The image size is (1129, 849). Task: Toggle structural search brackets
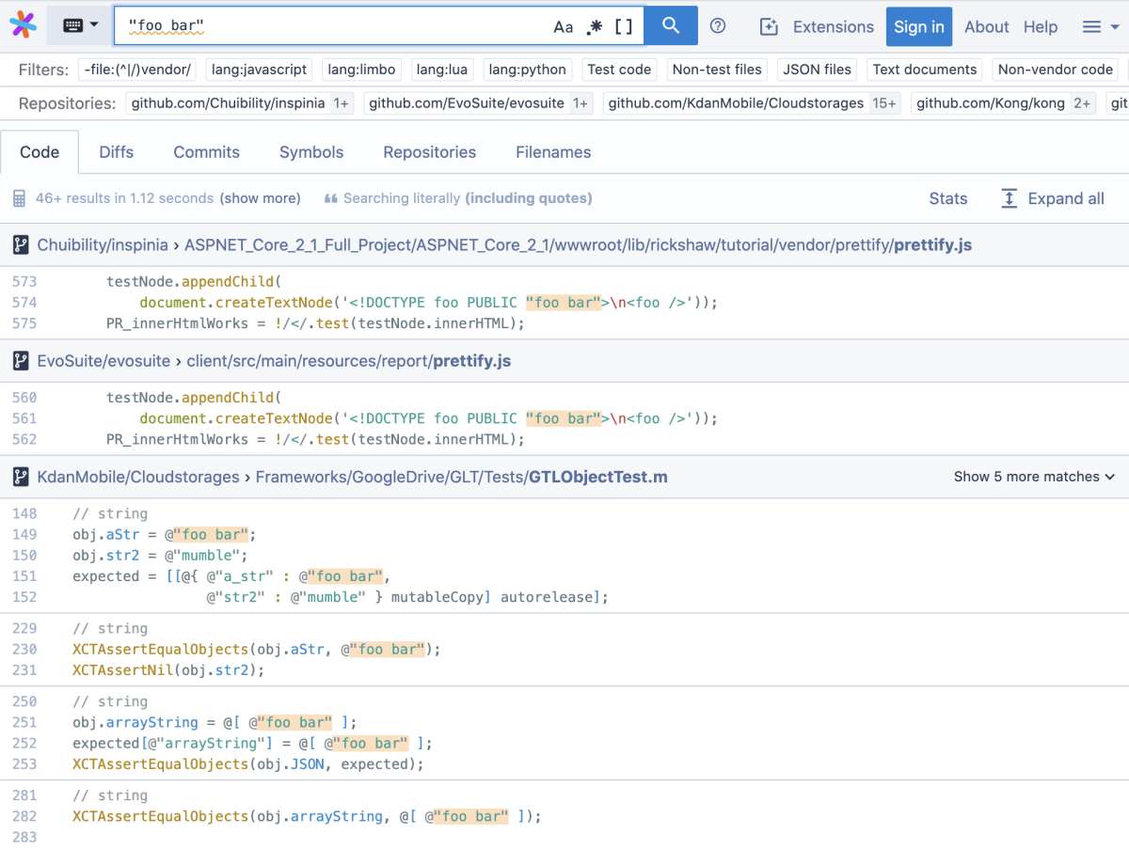click(x=624, y=27)
